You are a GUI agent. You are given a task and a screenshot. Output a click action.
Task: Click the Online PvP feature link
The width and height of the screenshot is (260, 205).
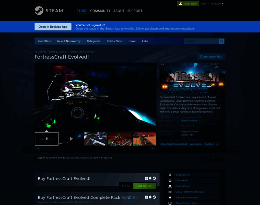[x=182, y=180]
